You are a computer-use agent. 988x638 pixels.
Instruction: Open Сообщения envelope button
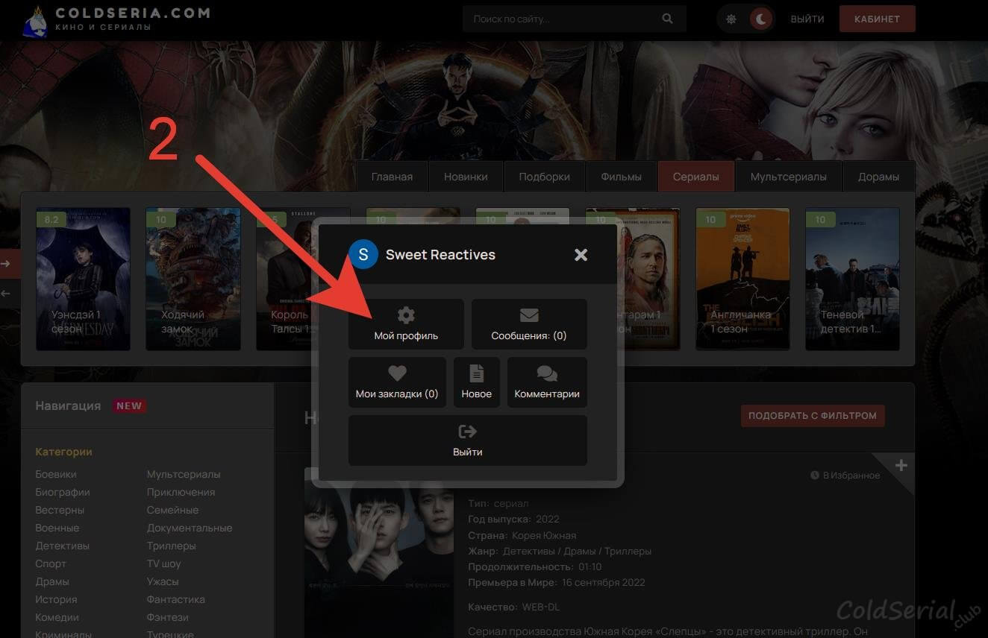(529, 324)
